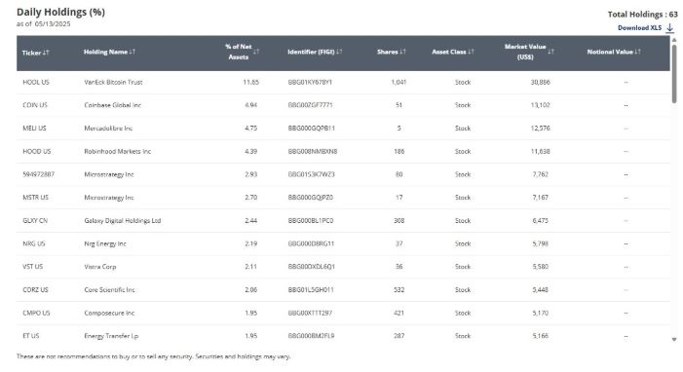The width and height of the screenshot is (683, 372).
Task: Click market value 11,638
Action: pos(540,151)
